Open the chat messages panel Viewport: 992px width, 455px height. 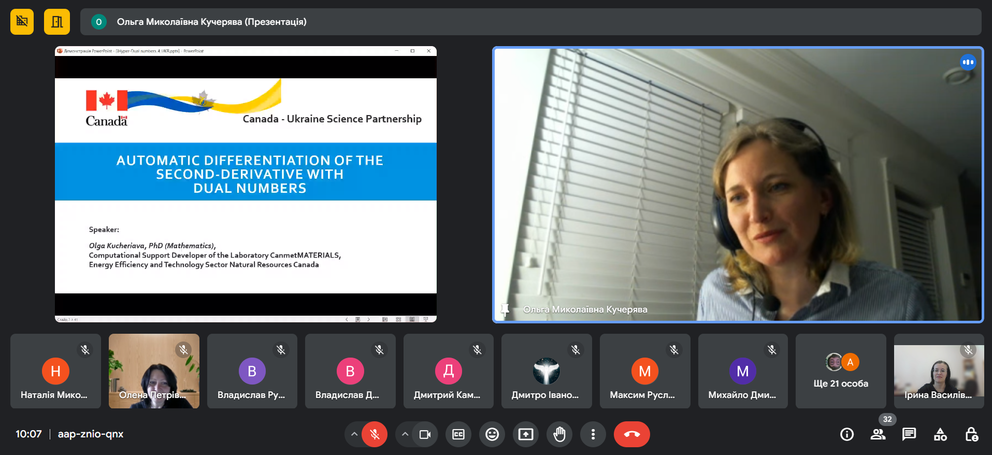pos(909,434)
